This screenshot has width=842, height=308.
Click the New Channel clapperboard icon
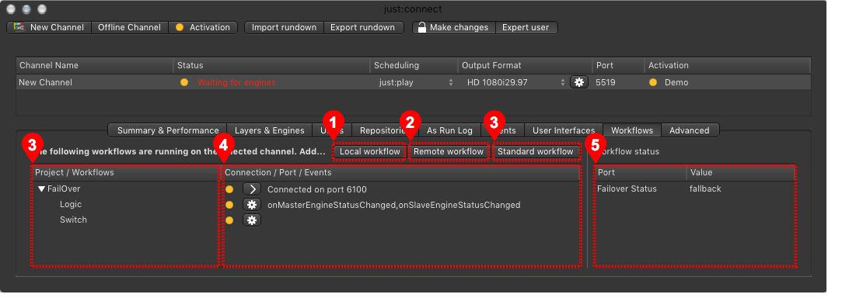[19, 27]
